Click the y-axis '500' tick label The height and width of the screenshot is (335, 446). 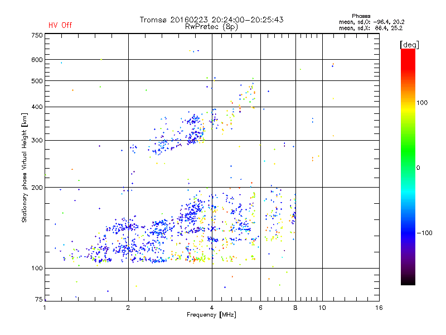pos(37,81)
